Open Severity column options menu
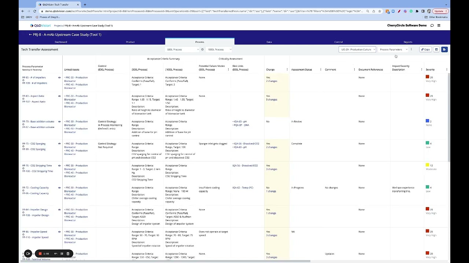 pos(447,69)
